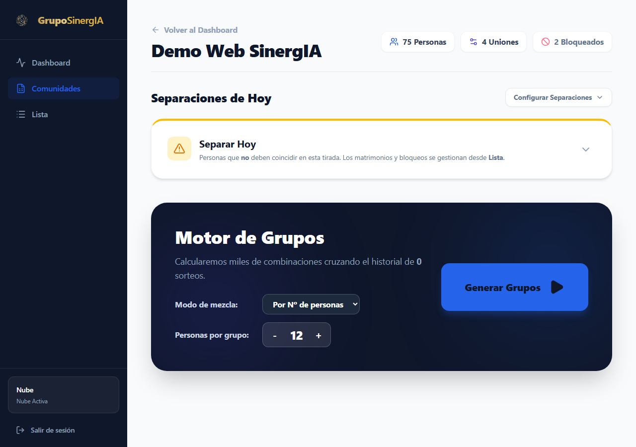Click Salir de sesión
This screenshot has width=636, height=447.
[46, 430]
